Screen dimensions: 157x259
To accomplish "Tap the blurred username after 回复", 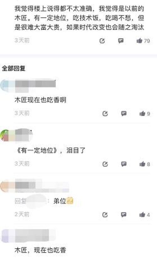I will pos(37,201).
